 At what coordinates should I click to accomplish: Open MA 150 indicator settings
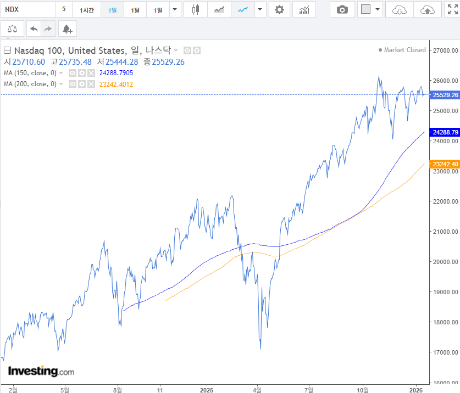coord(82,72)
